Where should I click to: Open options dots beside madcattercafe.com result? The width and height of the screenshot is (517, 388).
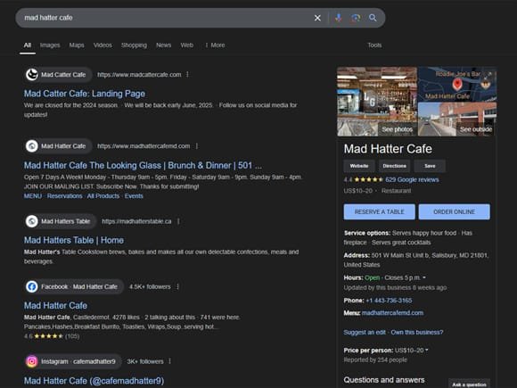point(187,75)
